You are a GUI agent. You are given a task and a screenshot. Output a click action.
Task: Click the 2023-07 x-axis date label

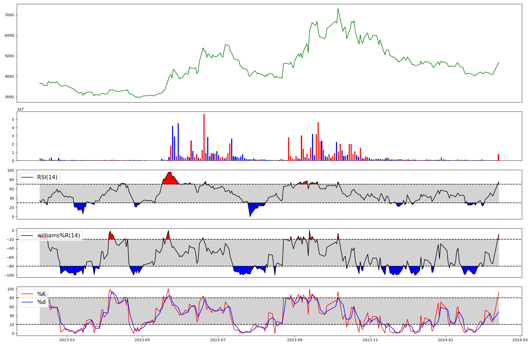[218, 340]
